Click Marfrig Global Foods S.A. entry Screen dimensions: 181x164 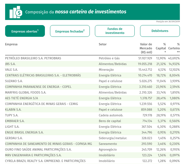26,92
